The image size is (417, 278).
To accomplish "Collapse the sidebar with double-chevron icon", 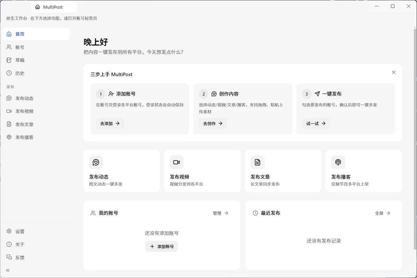I will tap(8, 270).
